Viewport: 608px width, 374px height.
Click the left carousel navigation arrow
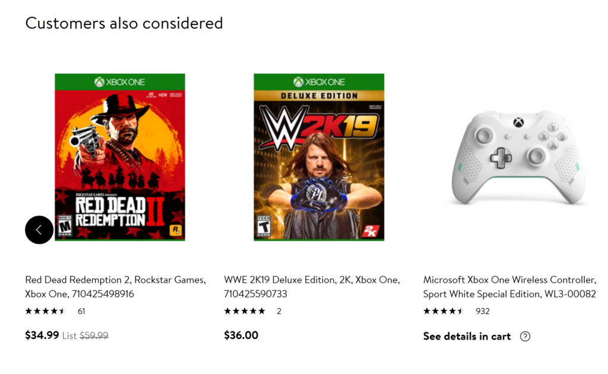(39, 229)
